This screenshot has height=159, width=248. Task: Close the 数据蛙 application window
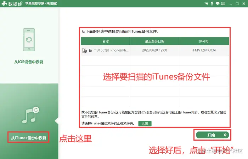point(244,4)
